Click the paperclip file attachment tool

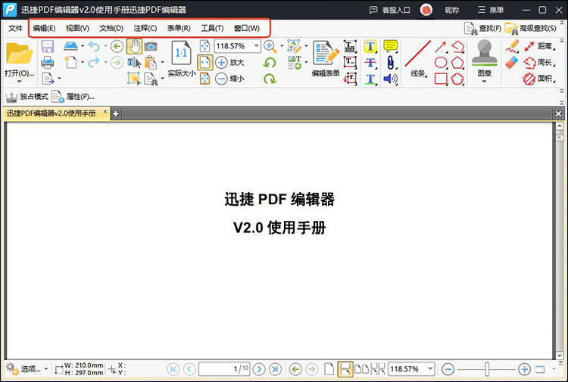pos(390,62)
